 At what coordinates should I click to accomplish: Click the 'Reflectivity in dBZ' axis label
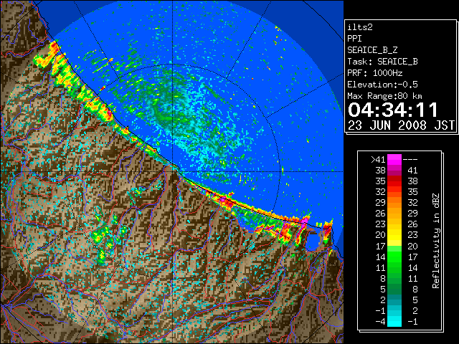coord(436,241)
